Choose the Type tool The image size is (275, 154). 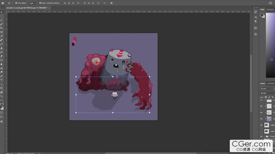tap(2, 80)
